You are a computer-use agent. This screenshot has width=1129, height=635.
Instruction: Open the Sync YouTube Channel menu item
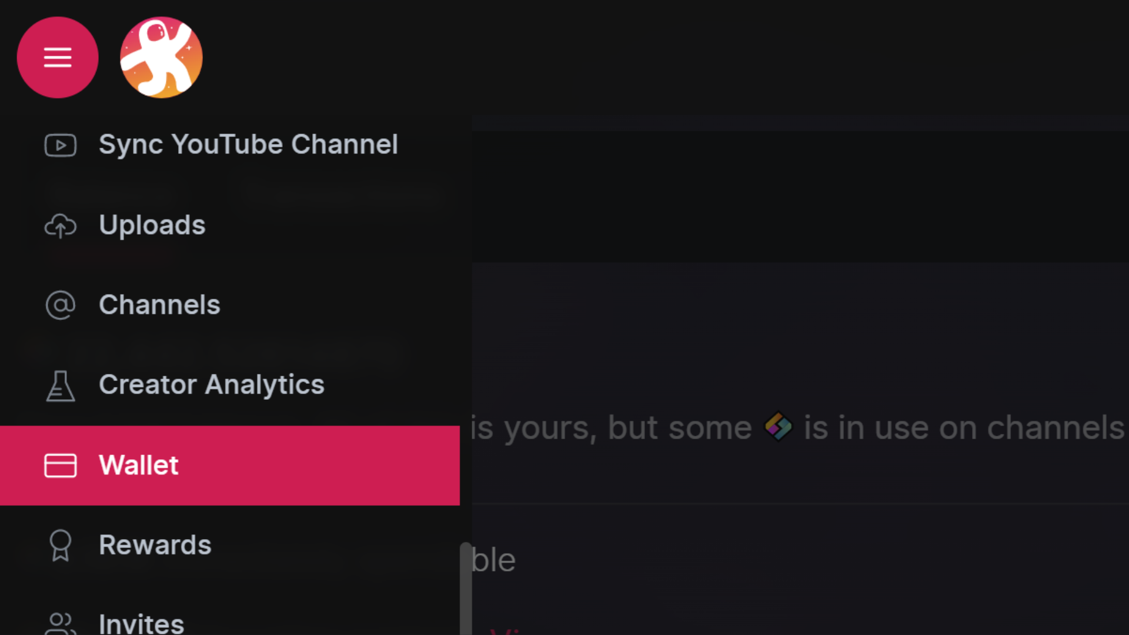(x=230, y=145)
